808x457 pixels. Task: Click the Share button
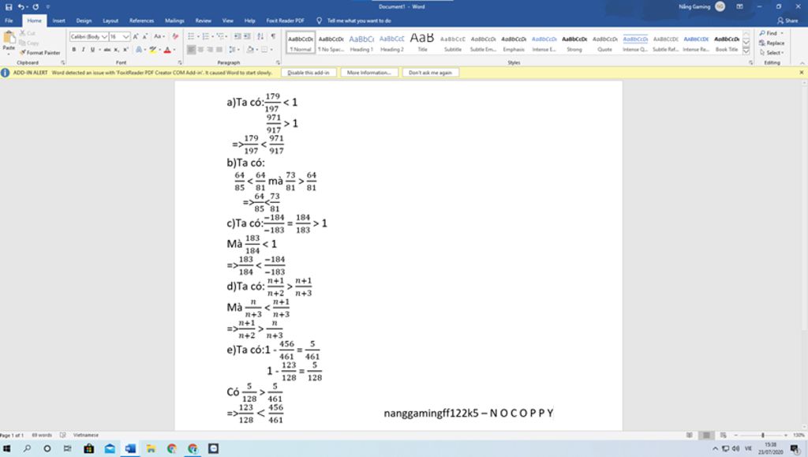[787, 21]
